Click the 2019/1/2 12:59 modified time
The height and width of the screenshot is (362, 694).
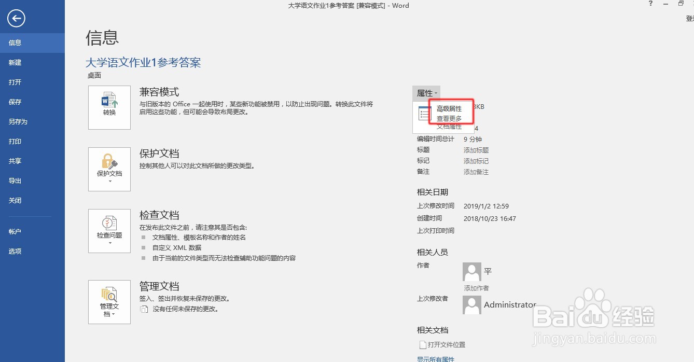[x=486, y=206]
